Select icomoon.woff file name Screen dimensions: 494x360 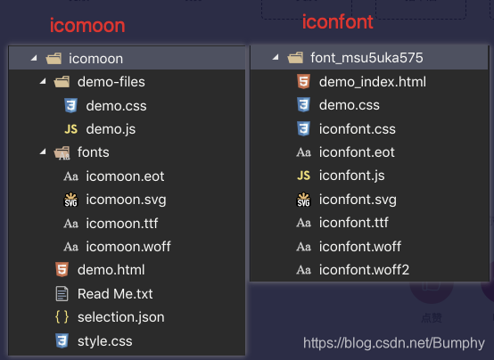coord(128,247)
